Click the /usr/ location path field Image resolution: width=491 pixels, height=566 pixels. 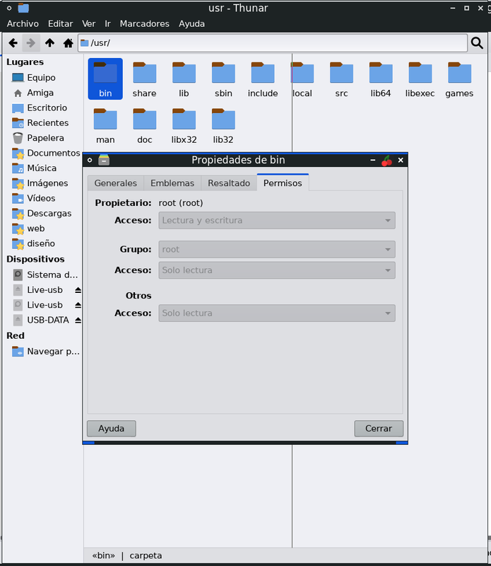tap(273, 43)
